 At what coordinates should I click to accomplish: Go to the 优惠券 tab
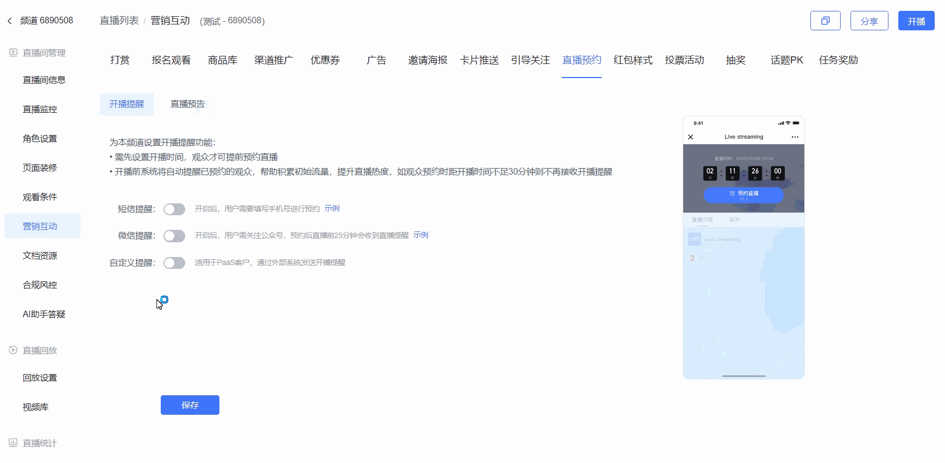325,60
